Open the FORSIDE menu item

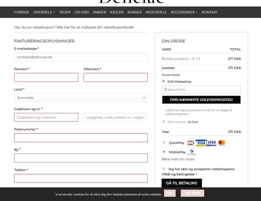[22, 12]
